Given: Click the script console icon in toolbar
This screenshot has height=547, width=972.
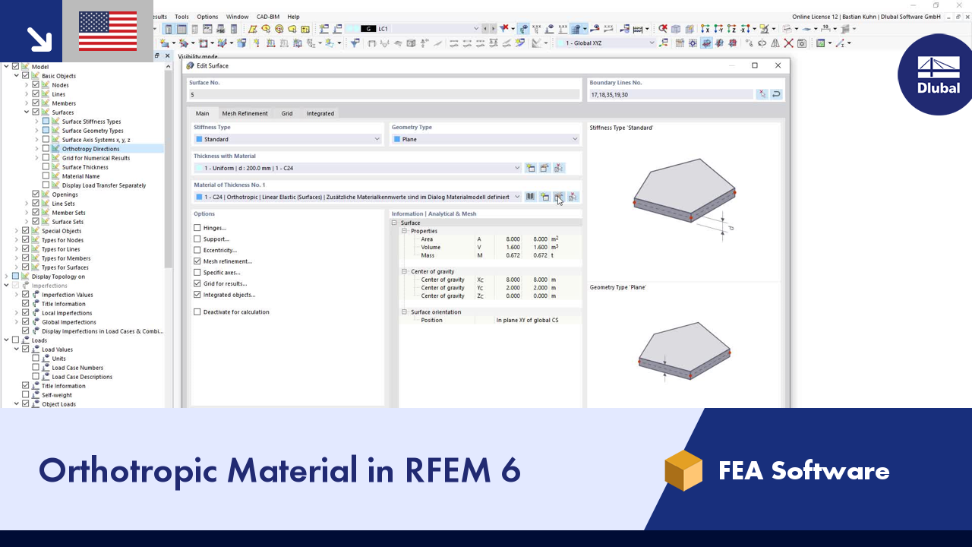Looking at the screenshot, I should point(207,29).
